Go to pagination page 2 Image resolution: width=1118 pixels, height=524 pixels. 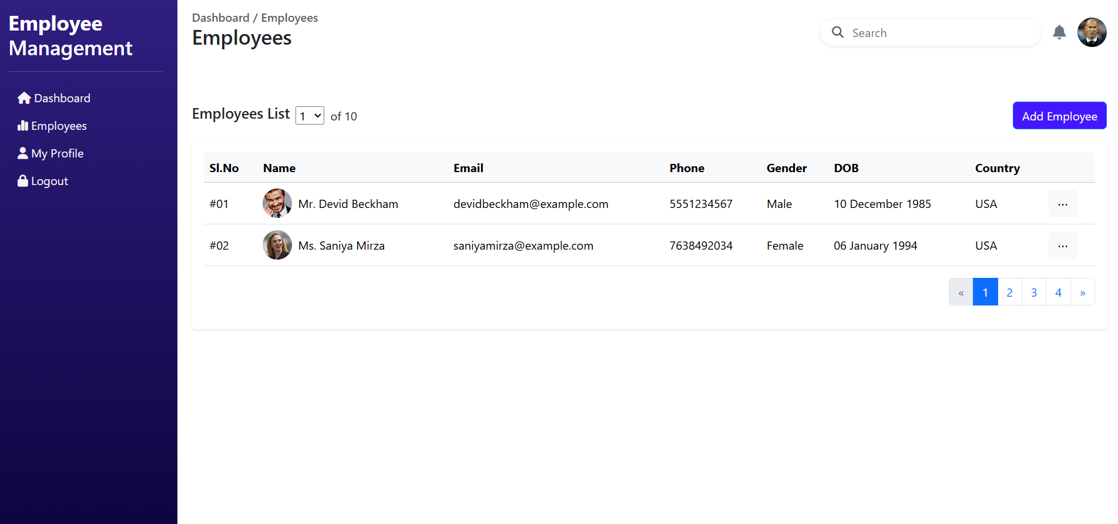coord(1009,292)
